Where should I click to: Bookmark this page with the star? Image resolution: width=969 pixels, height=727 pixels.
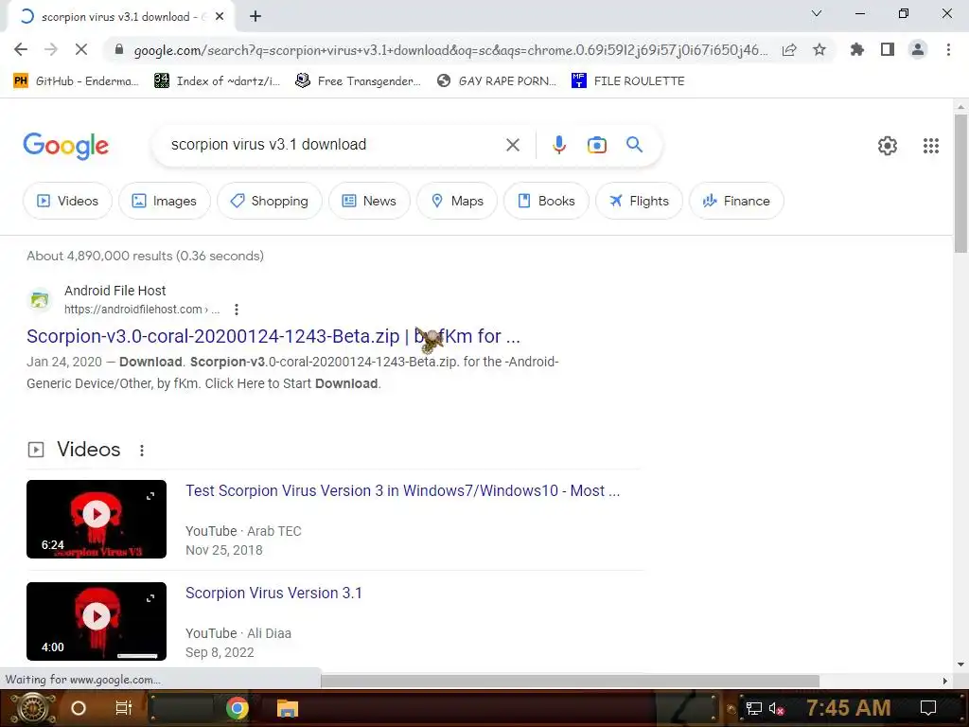819,50
